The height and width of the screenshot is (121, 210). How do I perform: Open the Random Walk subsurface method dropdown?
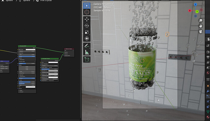click(27, 62)
